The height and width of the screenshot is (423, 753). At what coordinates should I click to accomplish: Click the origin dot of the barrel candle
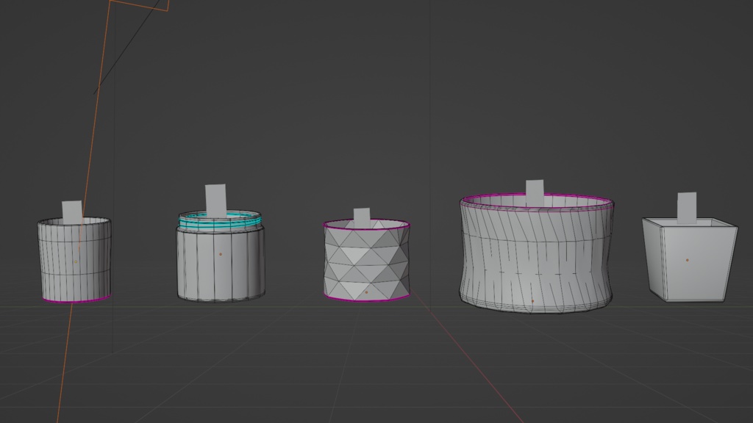(x=532, y=301)
